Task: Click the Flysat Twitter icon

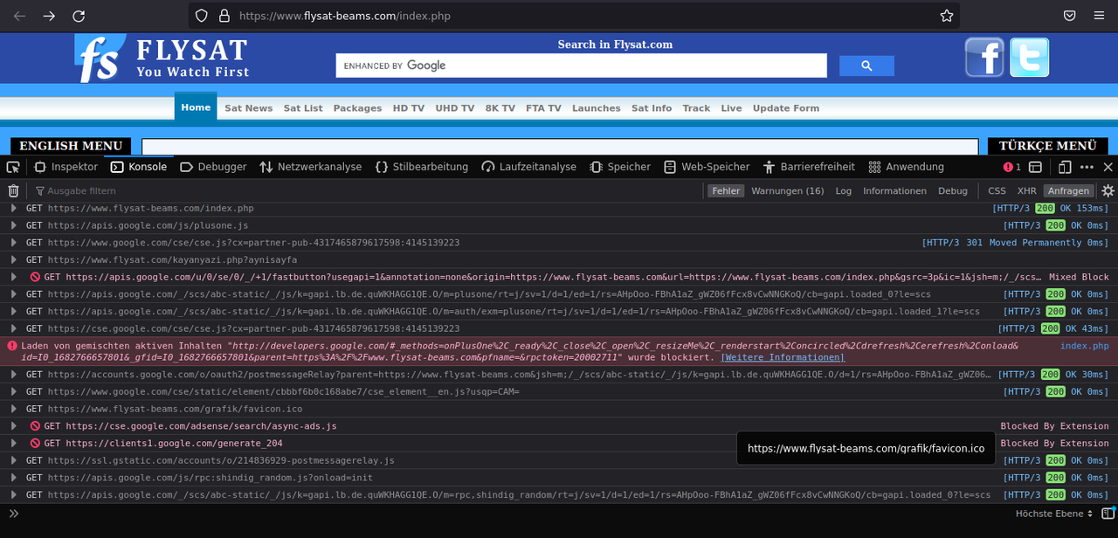Action: (1029, 58)
